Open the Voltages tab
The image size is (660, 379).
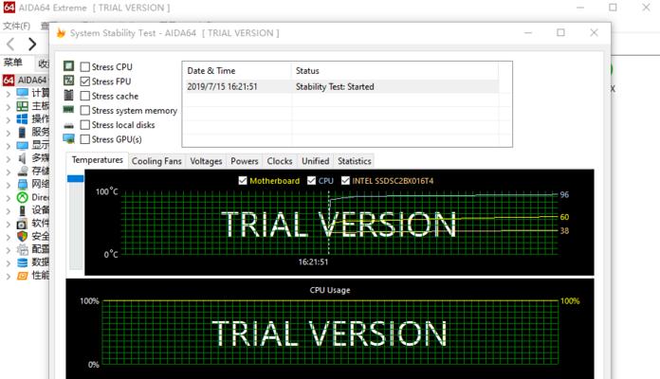206,161
